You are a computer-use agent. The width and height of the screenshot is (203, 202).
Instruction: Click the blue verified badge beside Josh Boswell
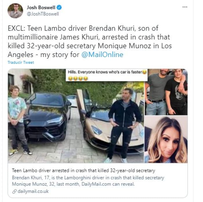(x=59, y=7)
